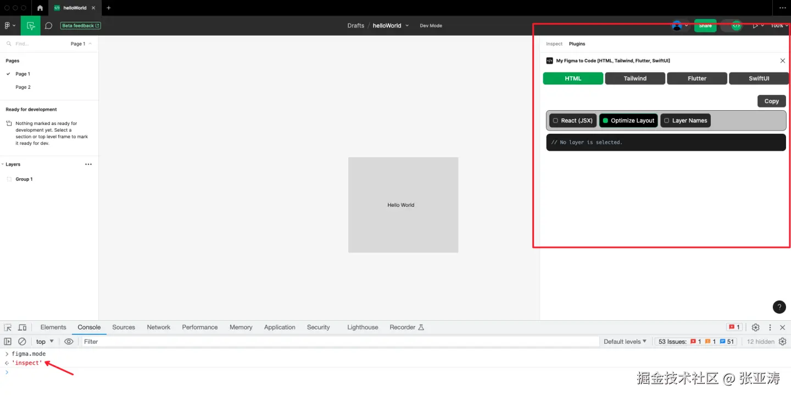791x397 pixels.
Task: Select the Hello World frame on canvas
Action: point(403,205)
